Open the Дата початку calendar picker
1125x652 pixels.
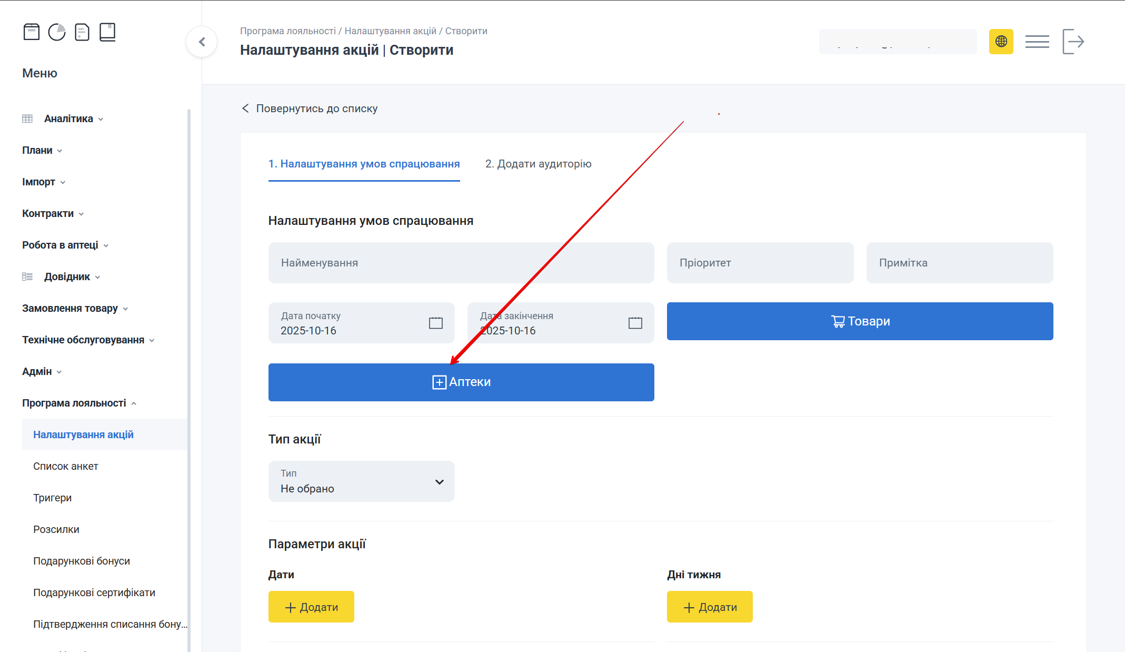pos(435,322)
